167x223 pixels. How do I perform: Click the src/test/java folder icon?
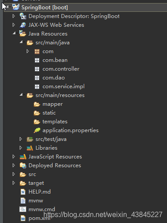pos(30,139)
